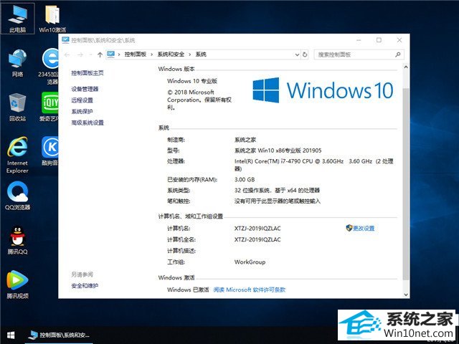Maximize the system window
This screenshot has width=459, height=344.
[379, 40]
